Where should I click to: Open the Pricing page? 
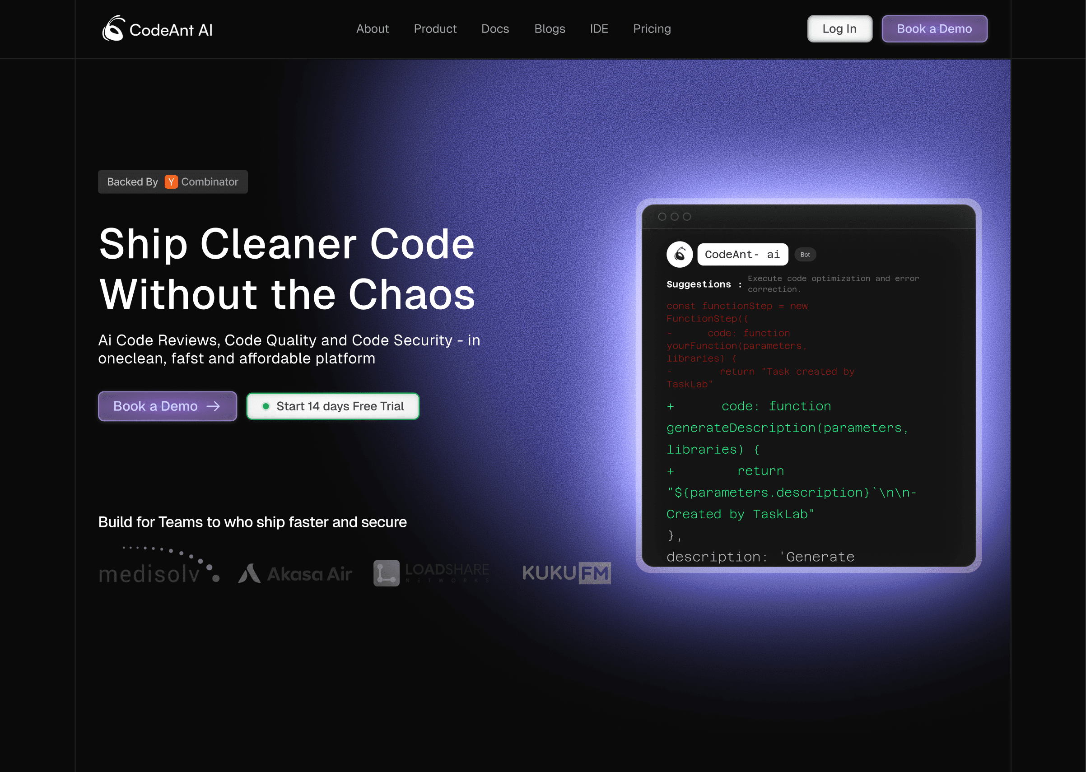[x=652, y=29]
